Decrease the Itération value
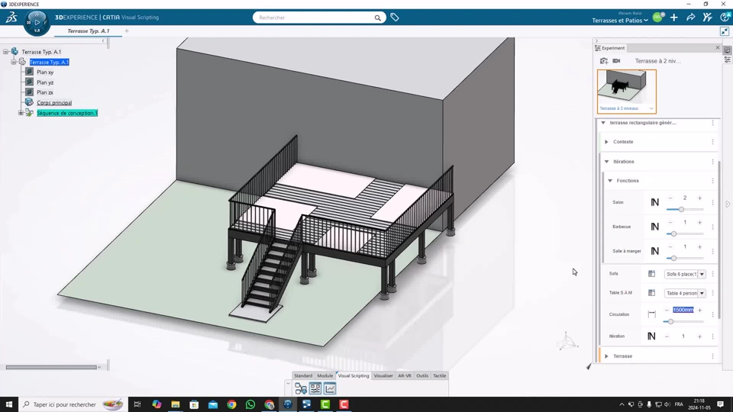This screenshot has width=733, height=412. 667,336
